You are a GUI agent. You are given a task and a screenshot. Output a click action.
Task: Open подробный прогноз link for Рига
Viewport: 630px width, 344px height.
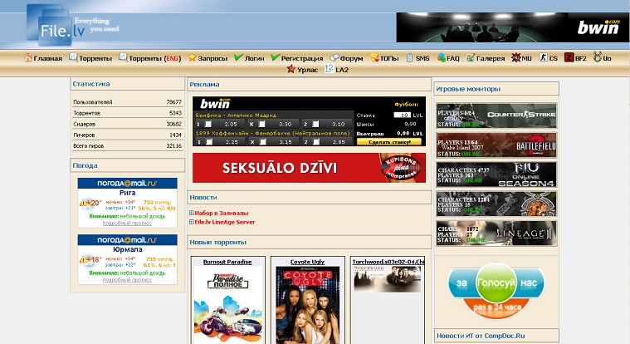click(x=127, y=223)
